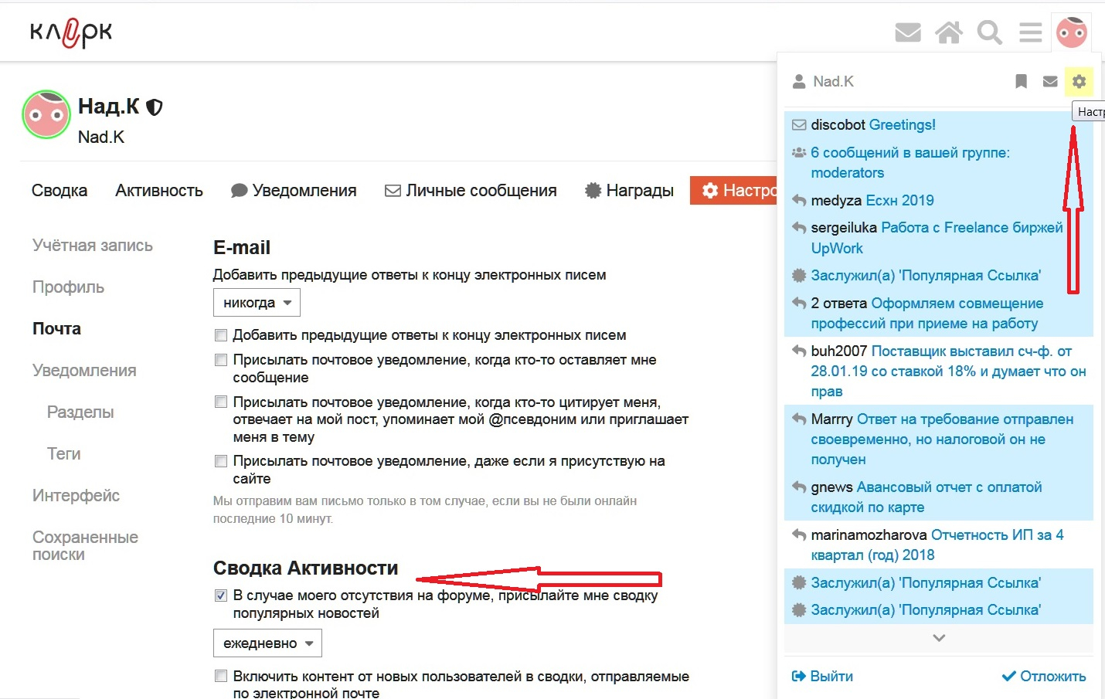
Task: Click the Отложить link
Action: click(1044, 677)
